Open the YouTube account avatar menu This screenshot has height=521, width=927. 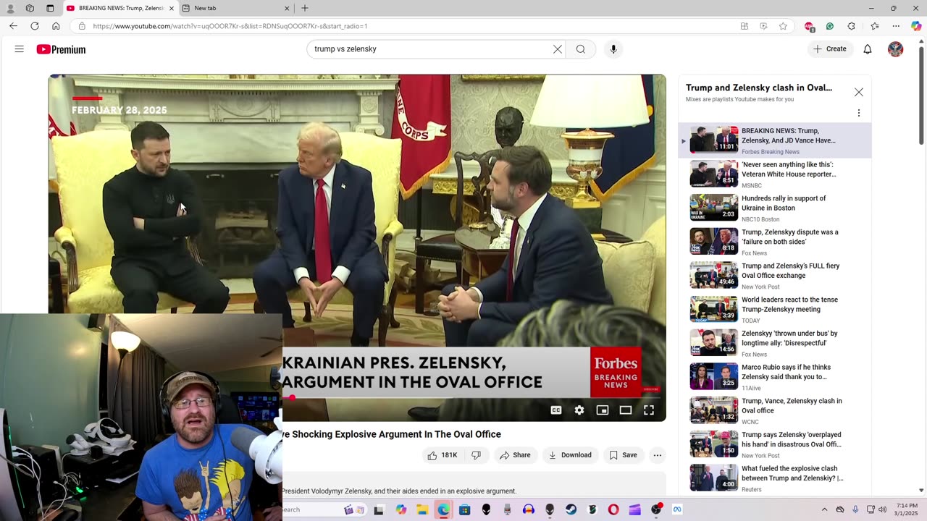click(896, 49)
